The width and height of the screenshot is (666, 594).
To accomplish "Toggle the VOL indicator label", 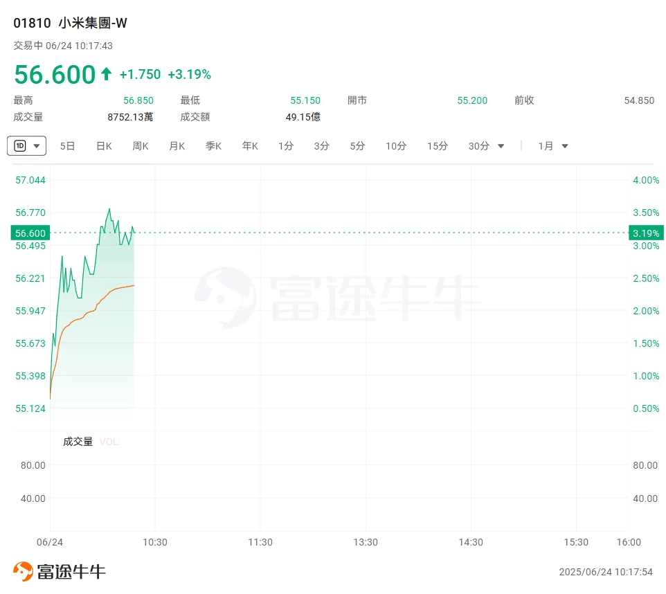I will (x=110, y=442).
